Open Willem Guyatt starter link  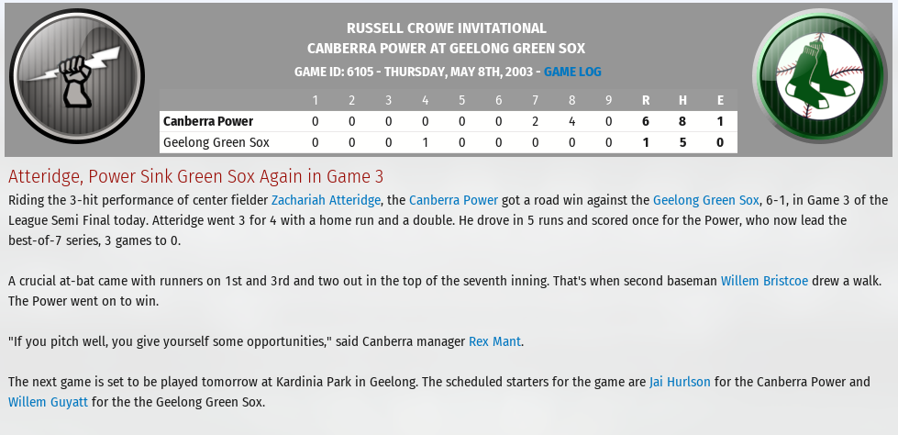click(48, 402)
